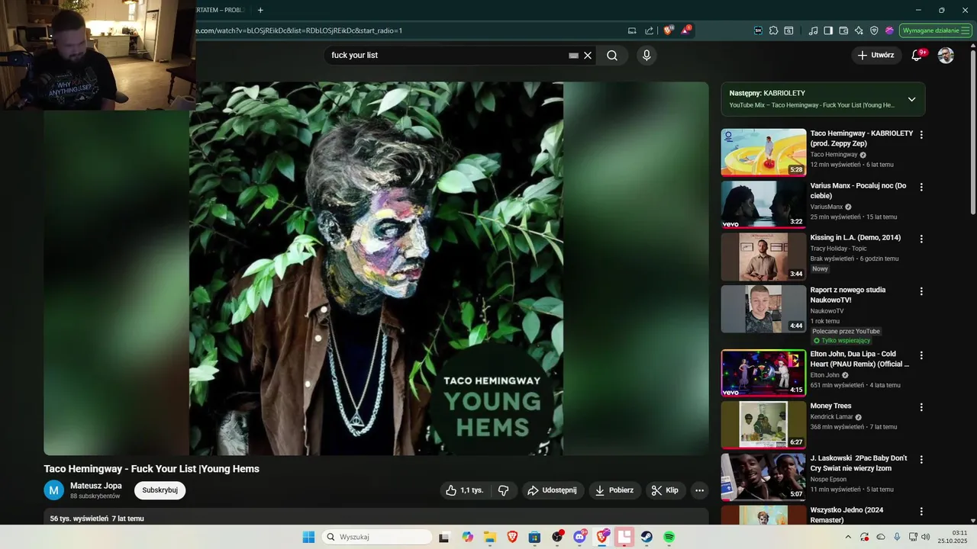Click the Subskrybuj button
977x549 pixels.
pos(160,490)
